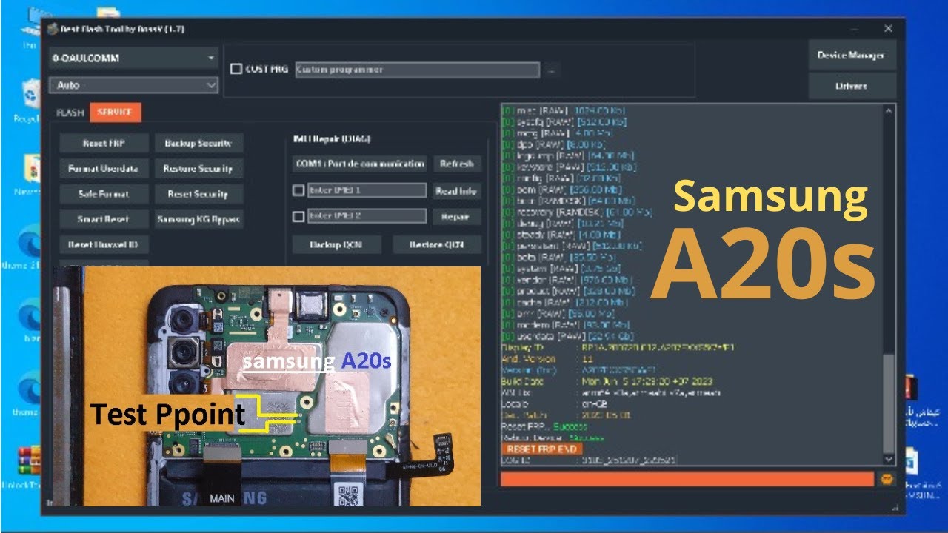The height and width of the screenshot is (533, 948).
Task: Click the Backup Security button
Action: click(x=198, y=143)
